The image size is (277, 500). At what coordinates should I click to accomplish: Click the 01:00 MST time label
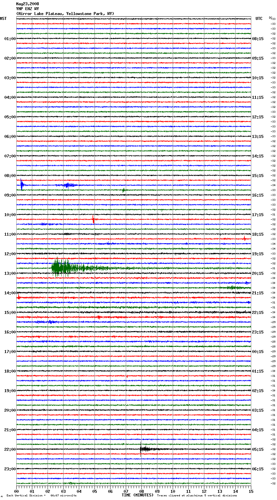[10, 39]
